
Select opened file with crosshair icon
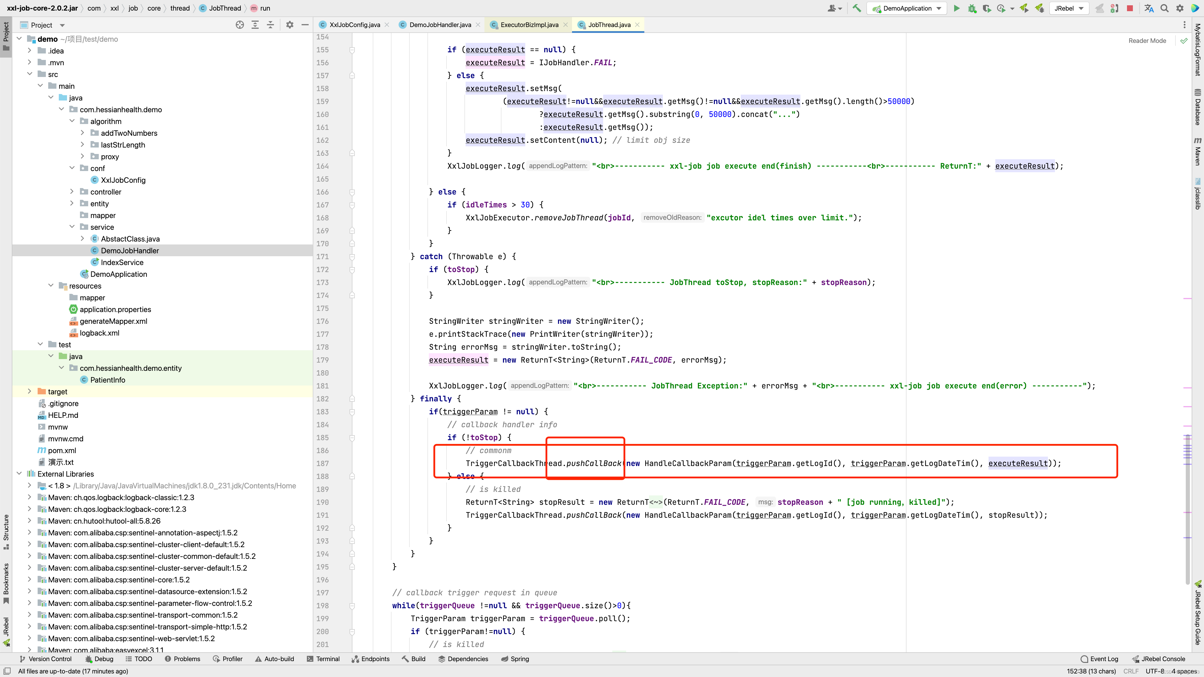tap(240, 25)
